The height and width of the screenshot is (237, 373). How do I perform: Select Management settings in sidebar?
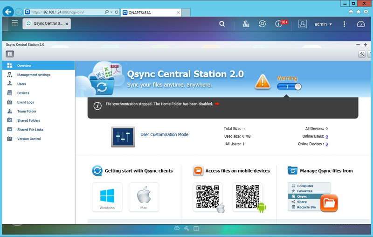coord(34,75)
